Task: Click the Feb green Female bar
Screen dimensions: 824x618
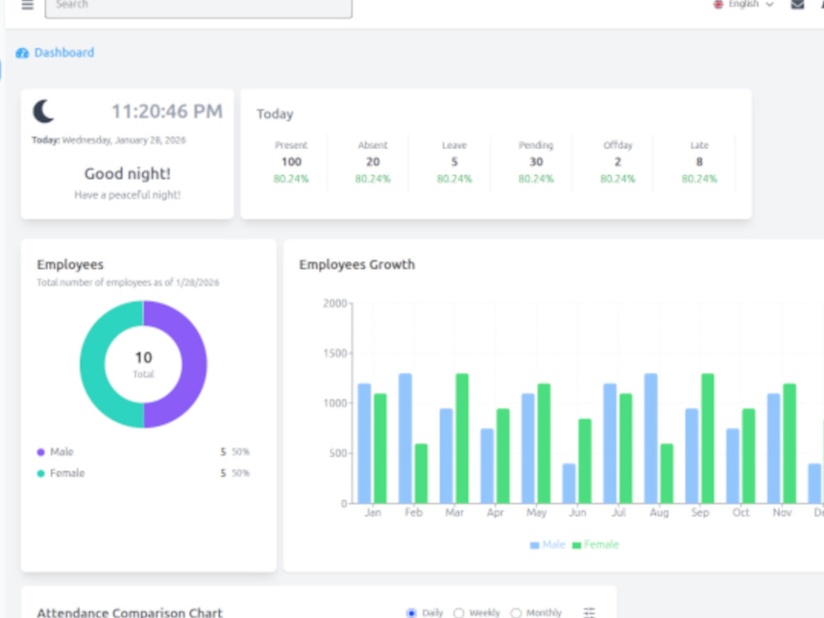Action: click(x=421, y=473)
